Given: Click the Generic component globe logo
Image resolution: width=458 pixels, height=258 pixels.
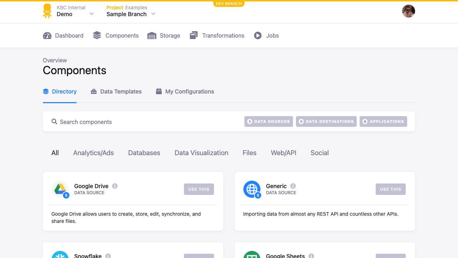Looking at the screenshot, I should pos(252,189).
